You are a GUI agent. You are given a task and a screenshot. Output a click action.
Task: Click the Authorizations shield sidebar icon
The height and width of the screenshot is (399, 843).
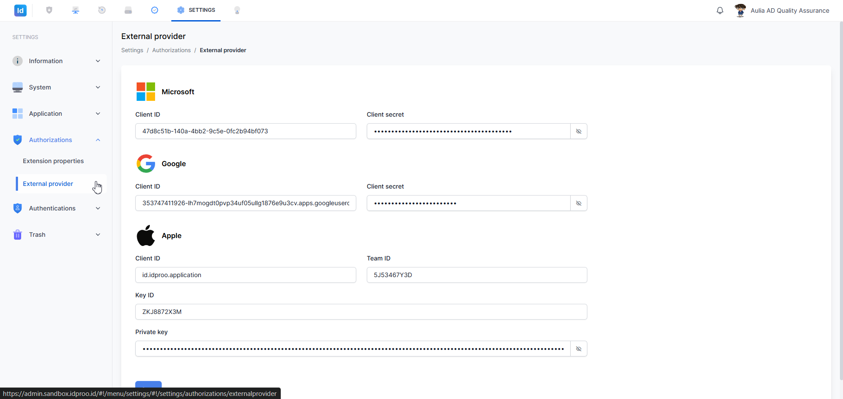[18, 140]
